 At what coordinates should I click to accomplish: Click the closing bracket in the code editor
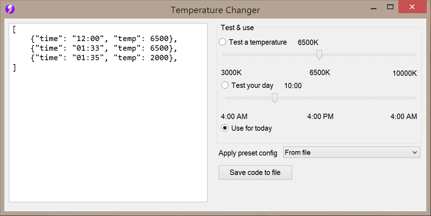[15, 68]
